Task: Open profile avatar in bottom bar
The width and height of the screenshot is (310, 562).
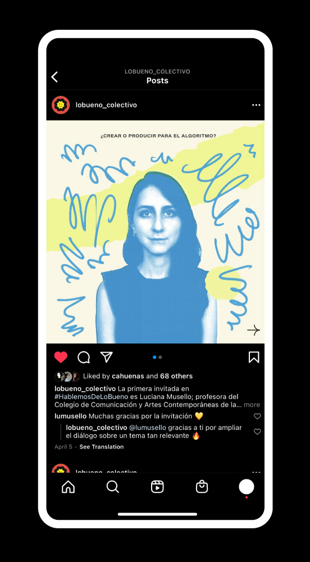Action: 247,487
